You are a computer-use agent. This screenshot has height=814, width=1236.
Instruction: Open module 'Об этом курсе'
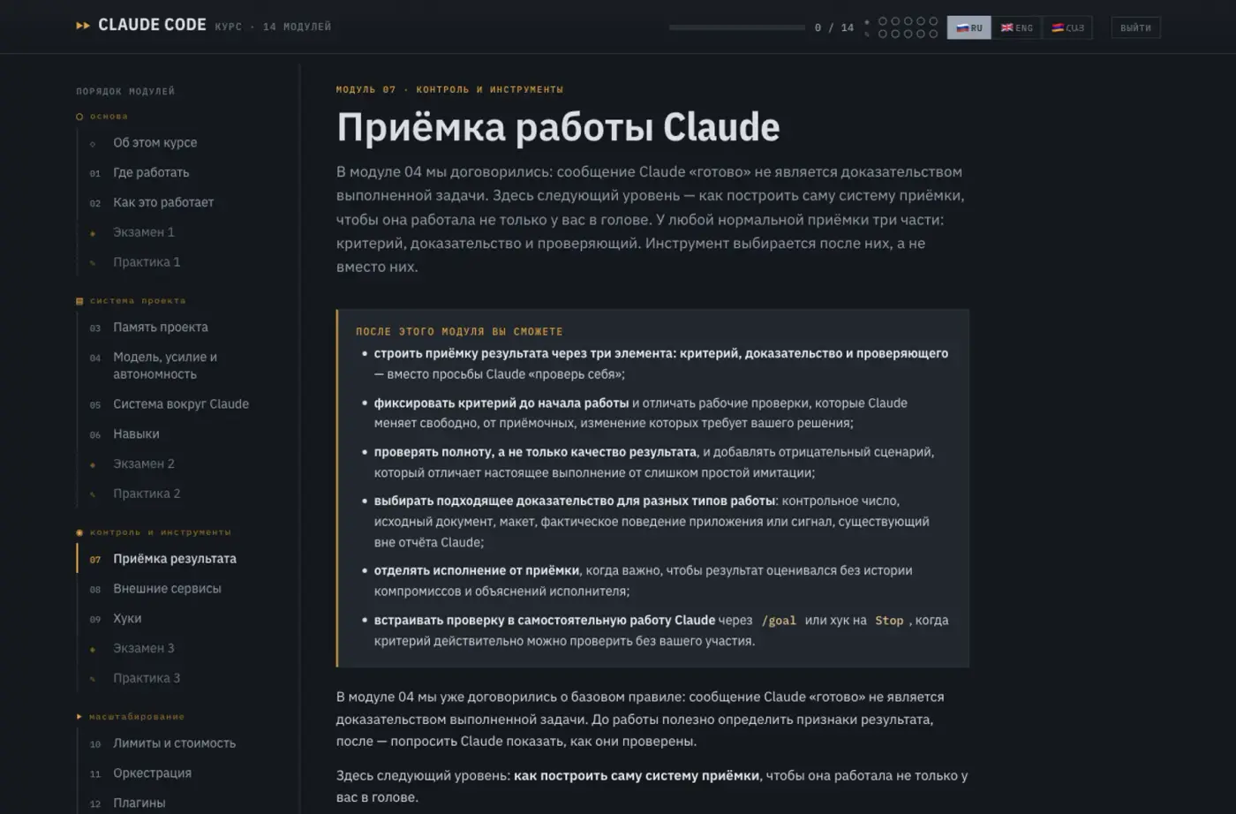(x=154, y=142)
